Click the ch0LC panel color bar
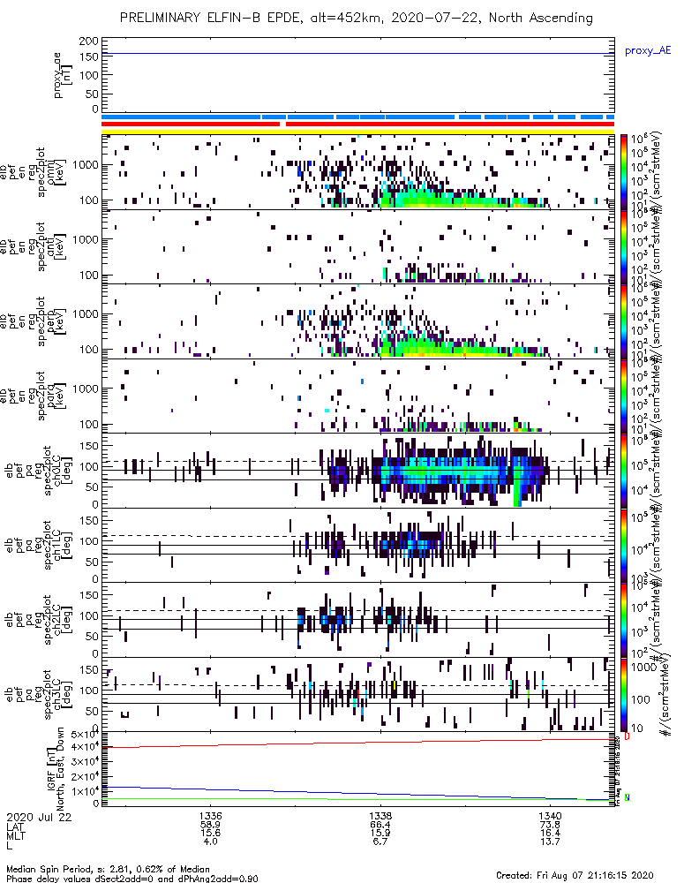684x883 pixels. point(623,471)
